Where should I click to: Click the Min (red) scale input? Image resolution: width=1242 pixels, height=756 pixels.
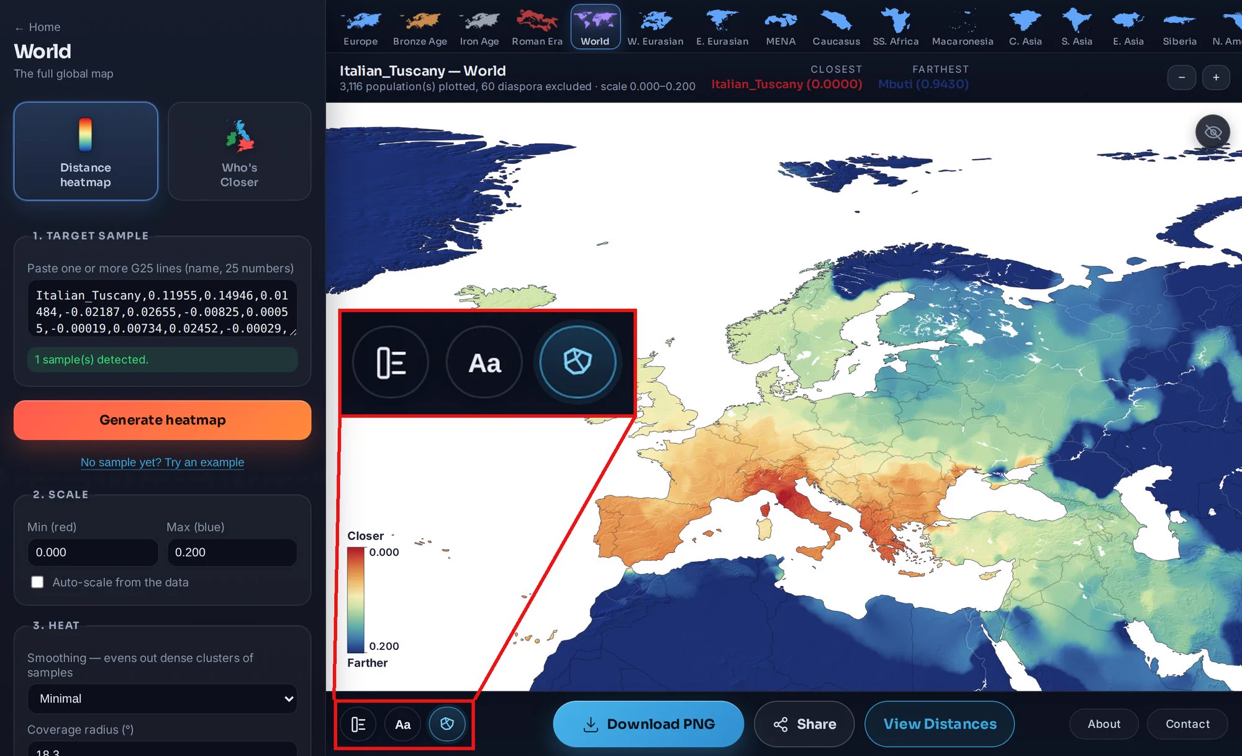[x=93, y=552]
